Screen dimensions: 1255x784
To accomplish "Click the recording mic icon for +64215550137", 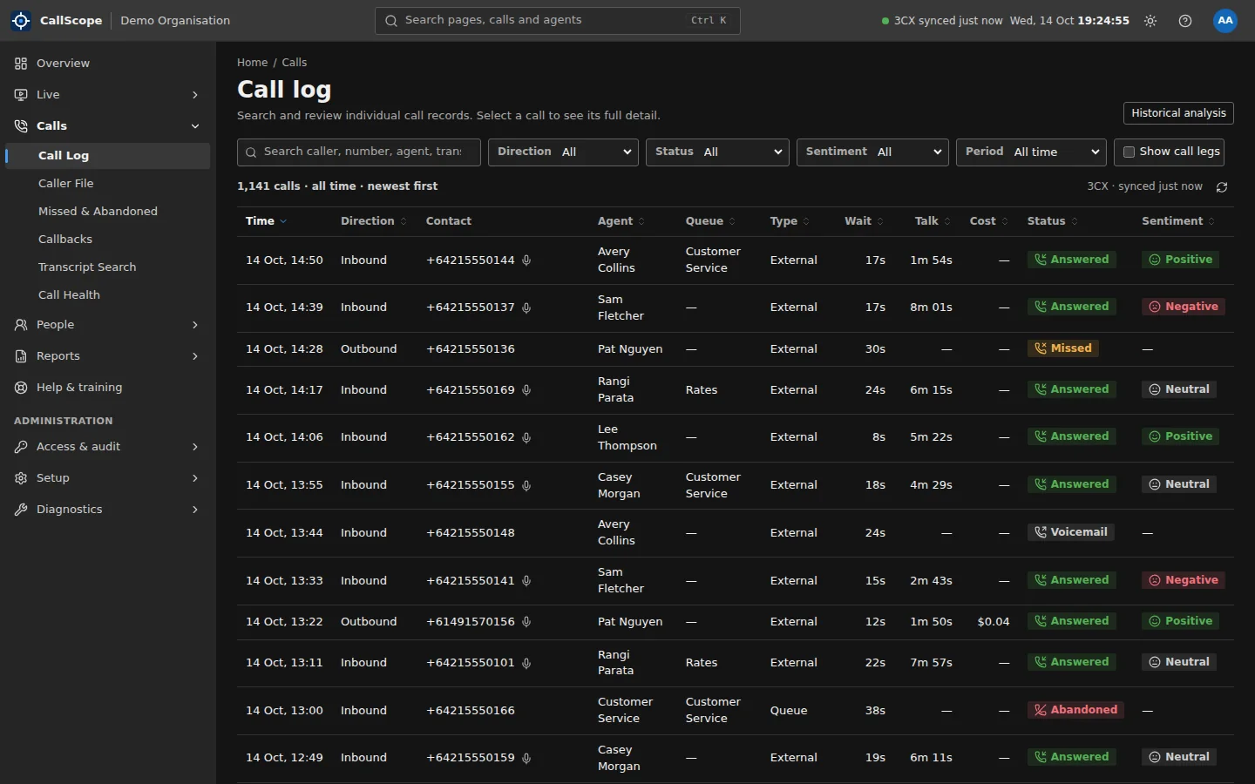I will tap(526, 308).
